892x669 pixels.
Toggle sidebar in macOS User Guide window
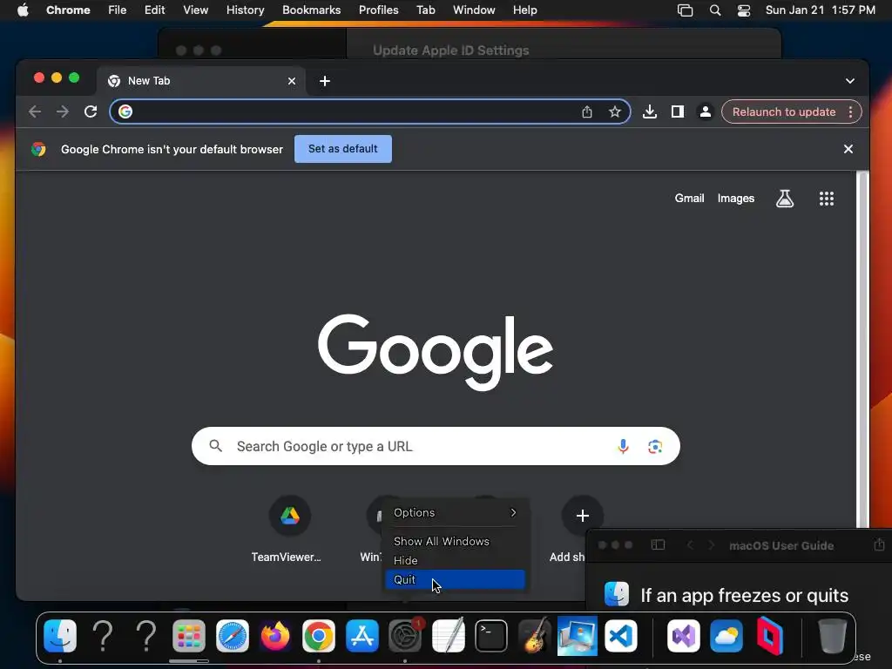tap(658, 545)
